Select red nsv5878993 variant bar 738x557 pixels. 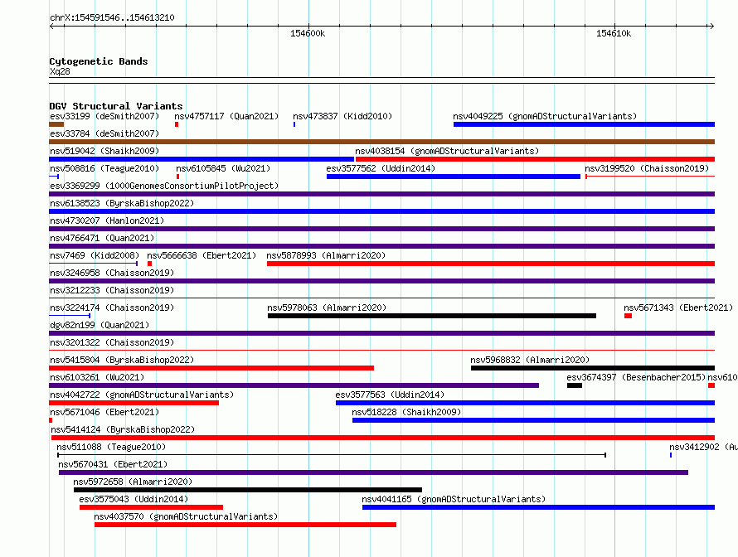click(x=491, y=264)
